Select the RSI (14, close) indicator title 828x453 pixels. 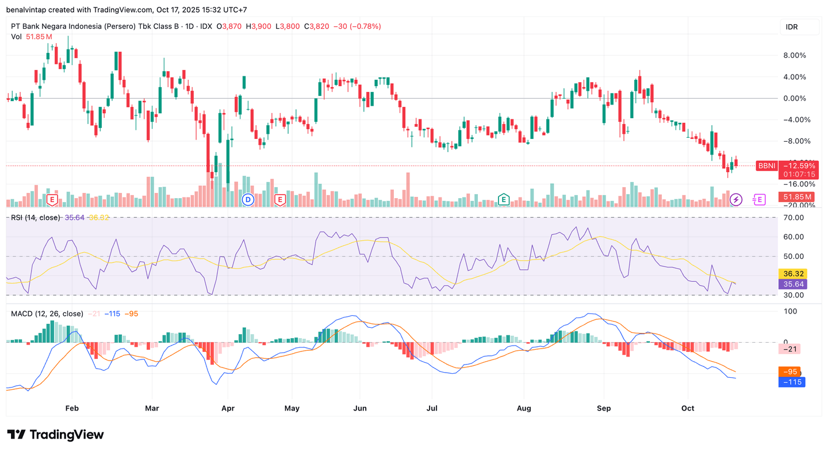click(36, 218)
